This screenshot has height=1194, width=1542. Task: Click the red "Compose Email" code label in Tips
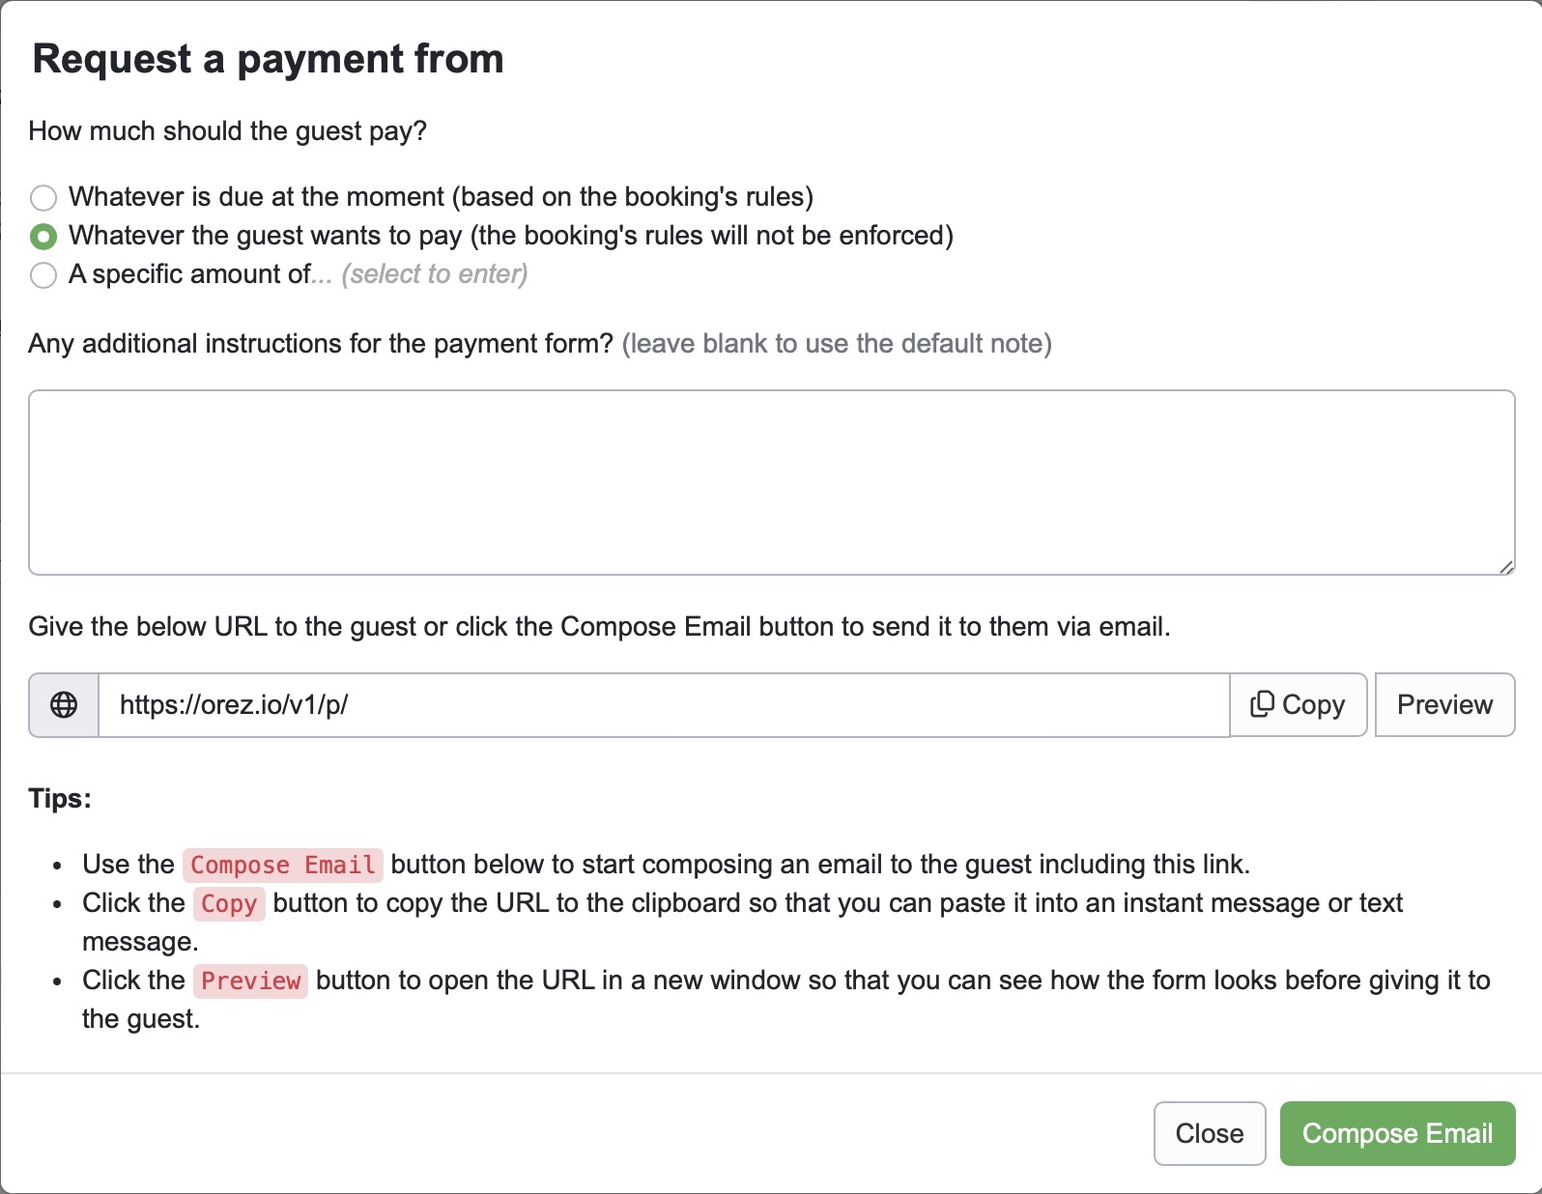pyautogui.click(x=282, y=865)
